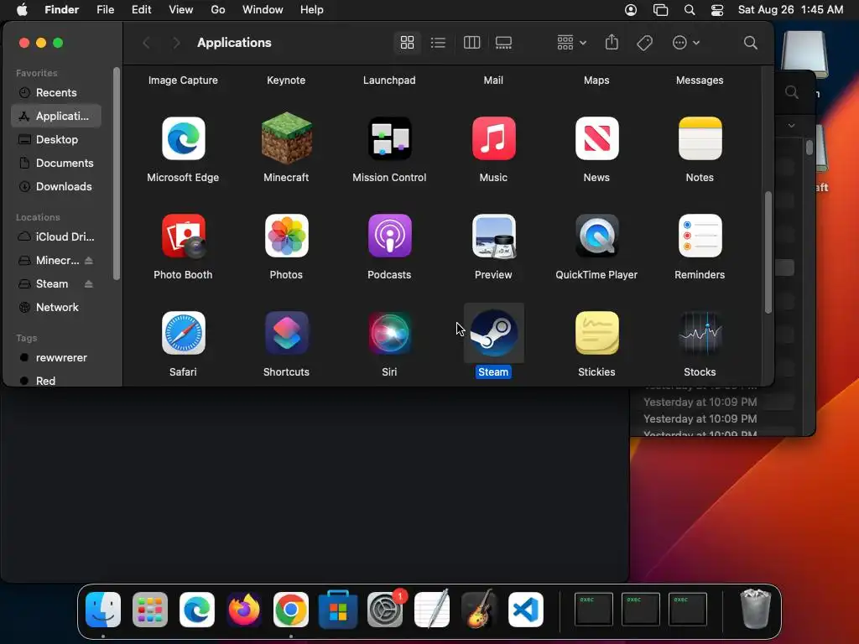Select the rewwrerer tag in sidebar
This screenshot has width=859, height=644.
click(56, 358)
